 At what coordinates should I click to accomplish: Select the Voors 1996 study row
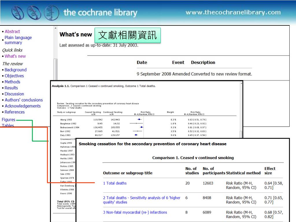click(66, 193)
